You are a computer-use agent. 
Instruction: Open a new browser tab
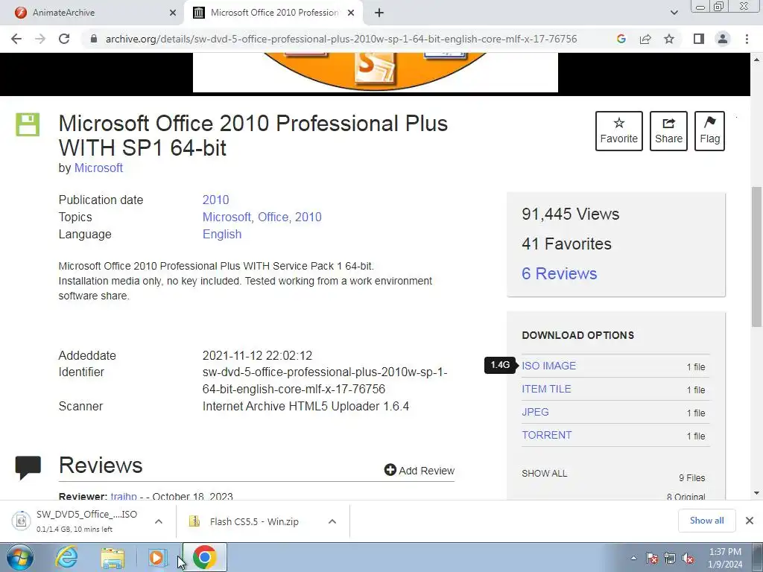click(379, 13)
